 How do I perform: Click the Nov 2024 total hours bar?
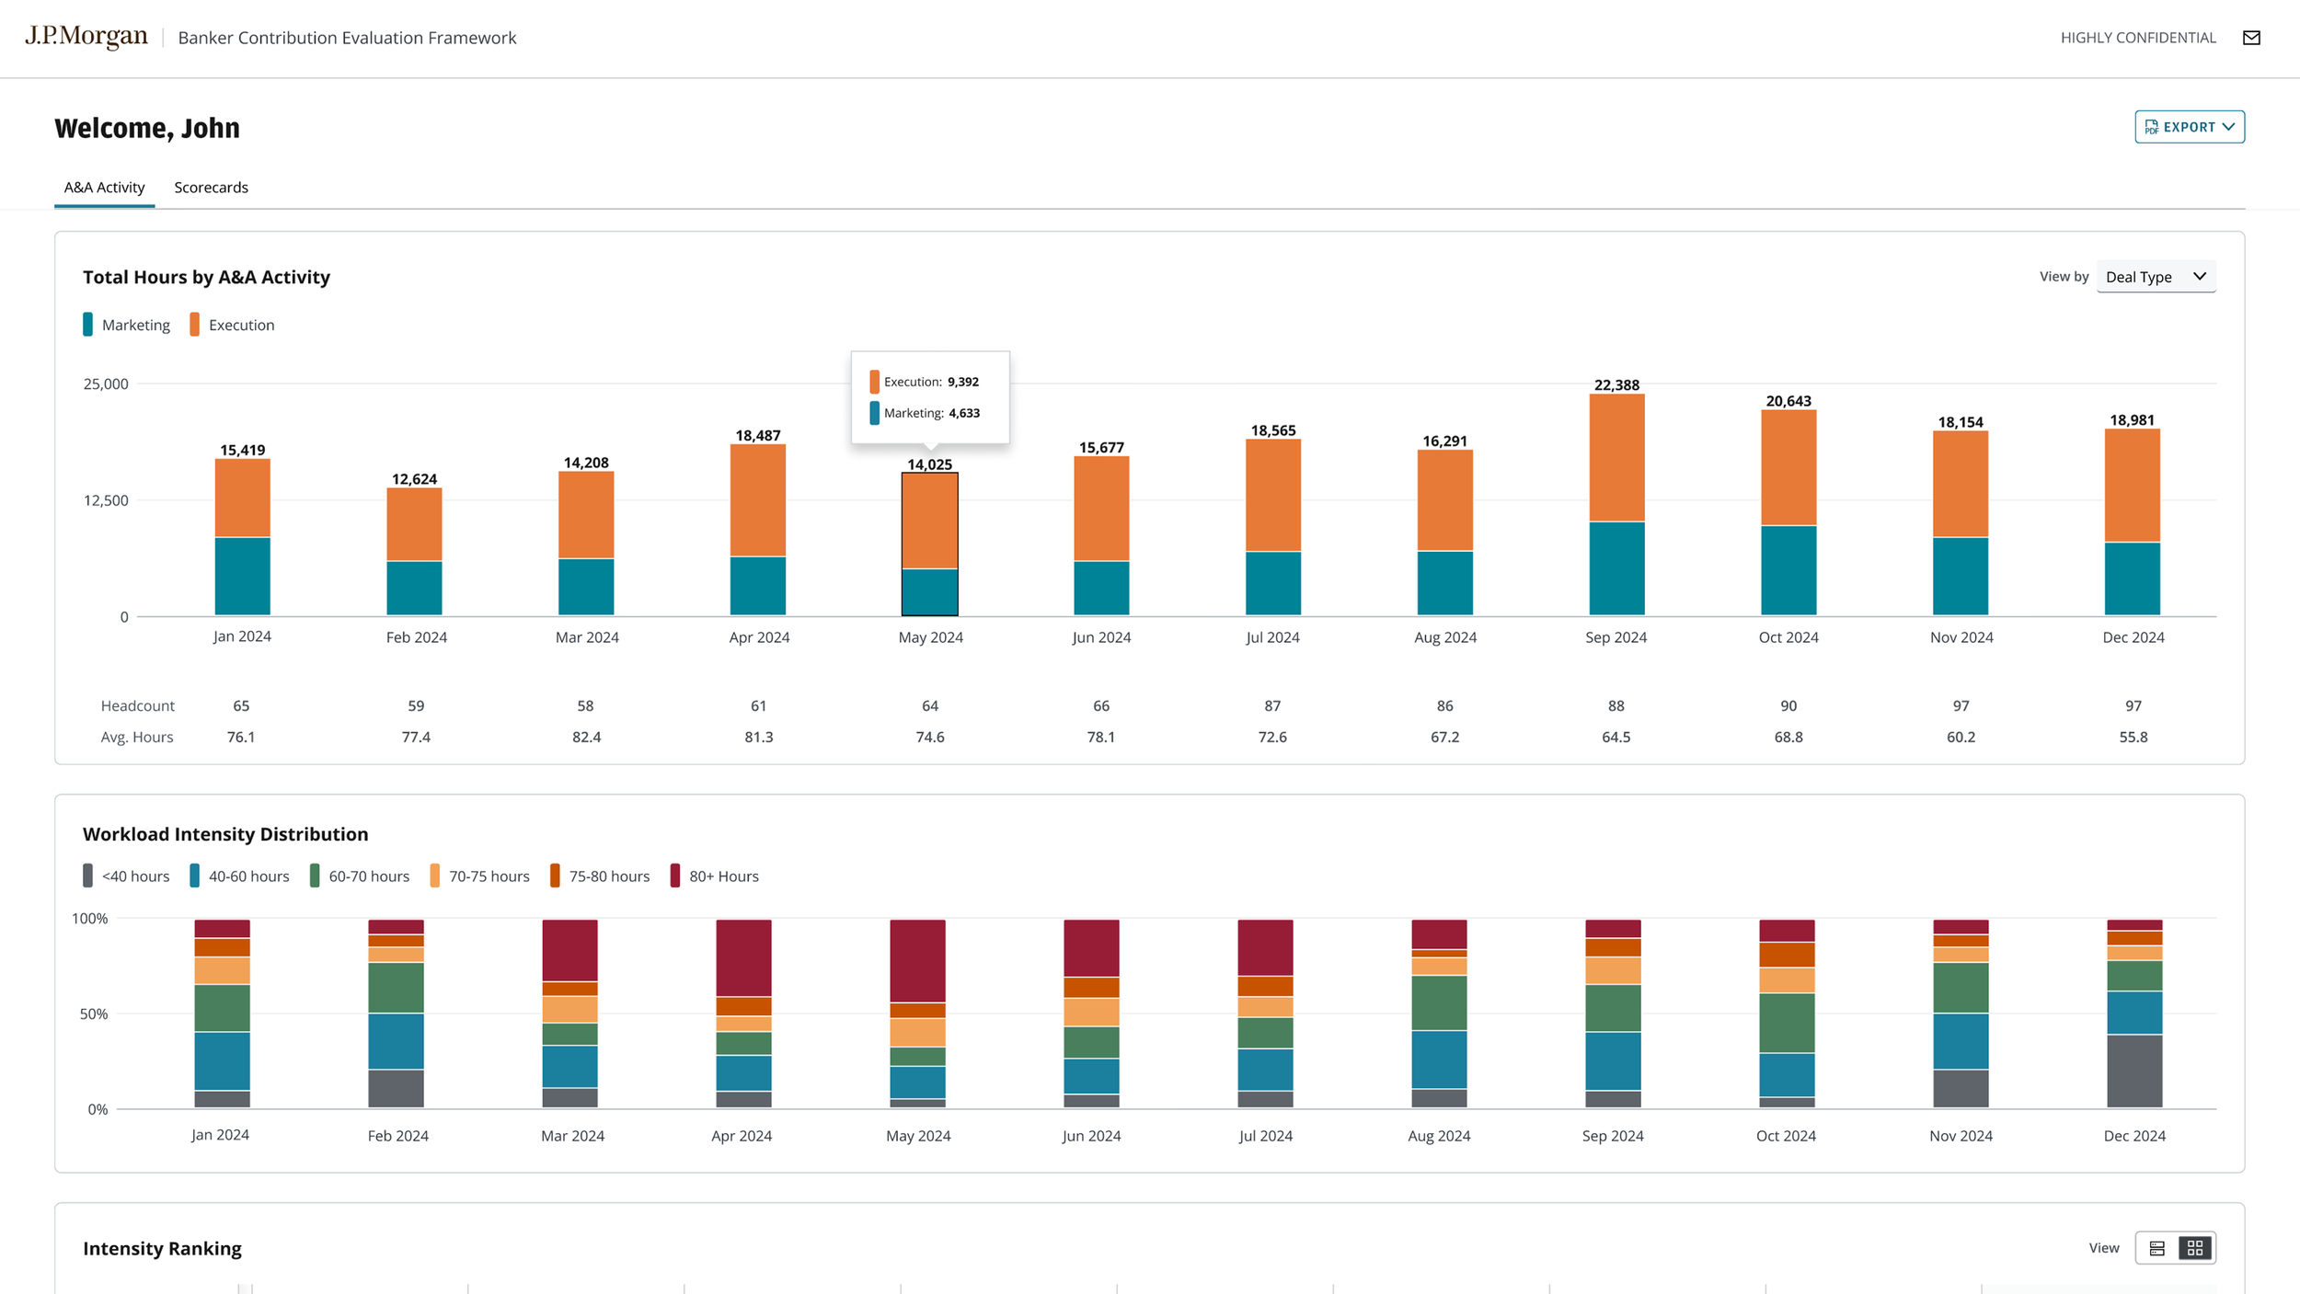pyautogui.click(x=1961, y=523)
